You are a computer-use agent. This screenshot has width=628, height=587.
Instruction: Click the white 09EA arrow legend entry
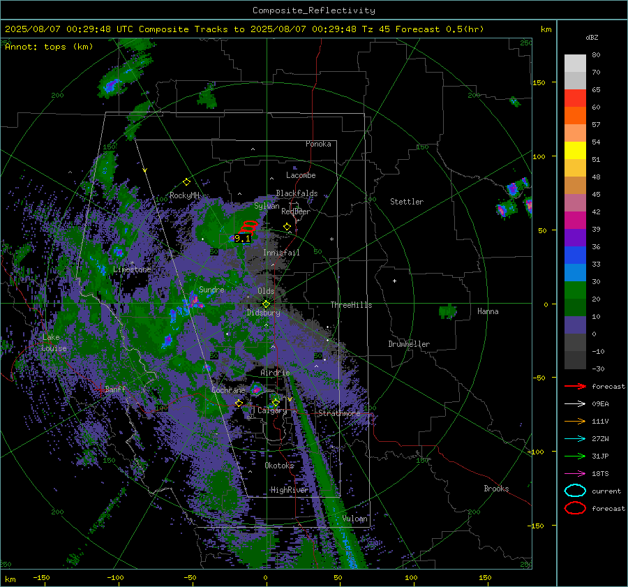point(575,404)
